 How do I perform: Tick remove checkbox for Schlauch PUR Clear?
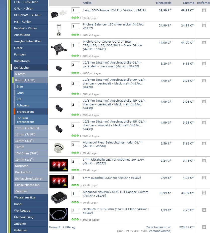[x=204, y=210]
